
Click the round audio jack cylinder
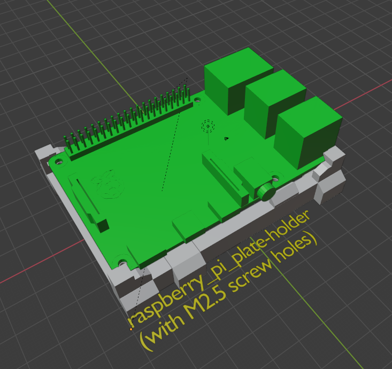point(266,192)
